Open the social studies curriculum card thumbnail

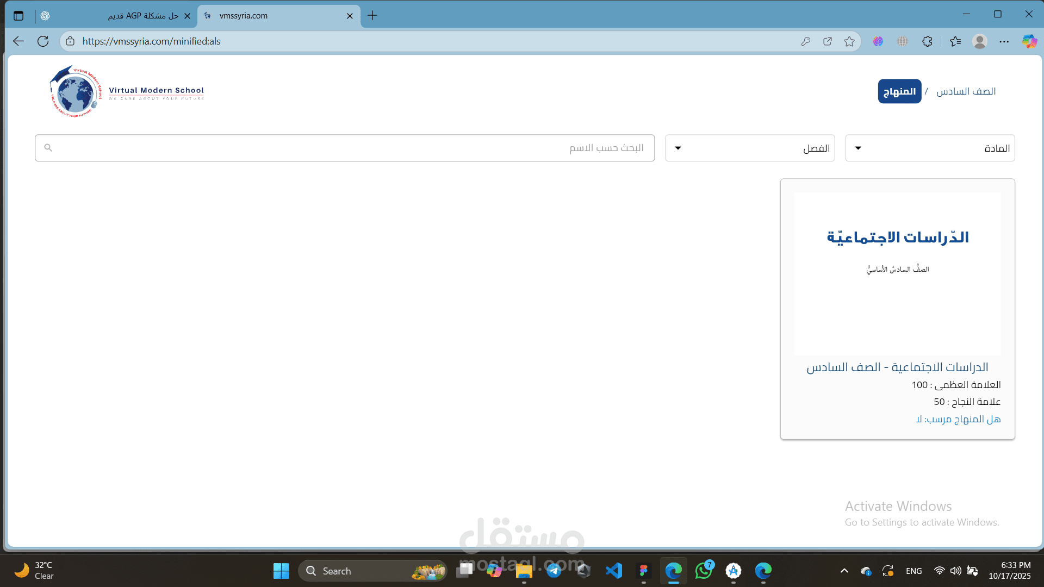pyautogui.click(x=897, y=274)
